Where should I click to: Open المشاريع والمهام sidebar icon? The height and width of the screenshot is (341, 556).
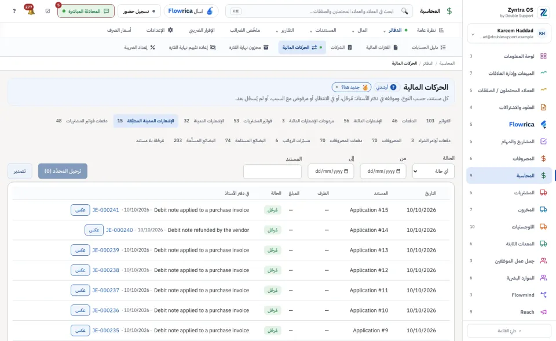coord(543,142)
